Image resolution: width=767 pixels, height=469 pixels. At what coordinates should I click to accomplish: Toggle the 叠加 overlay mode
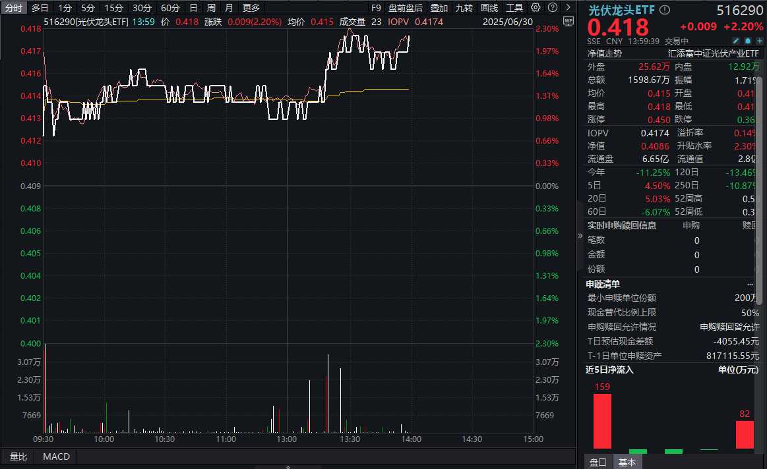click(x=440, y=7)
